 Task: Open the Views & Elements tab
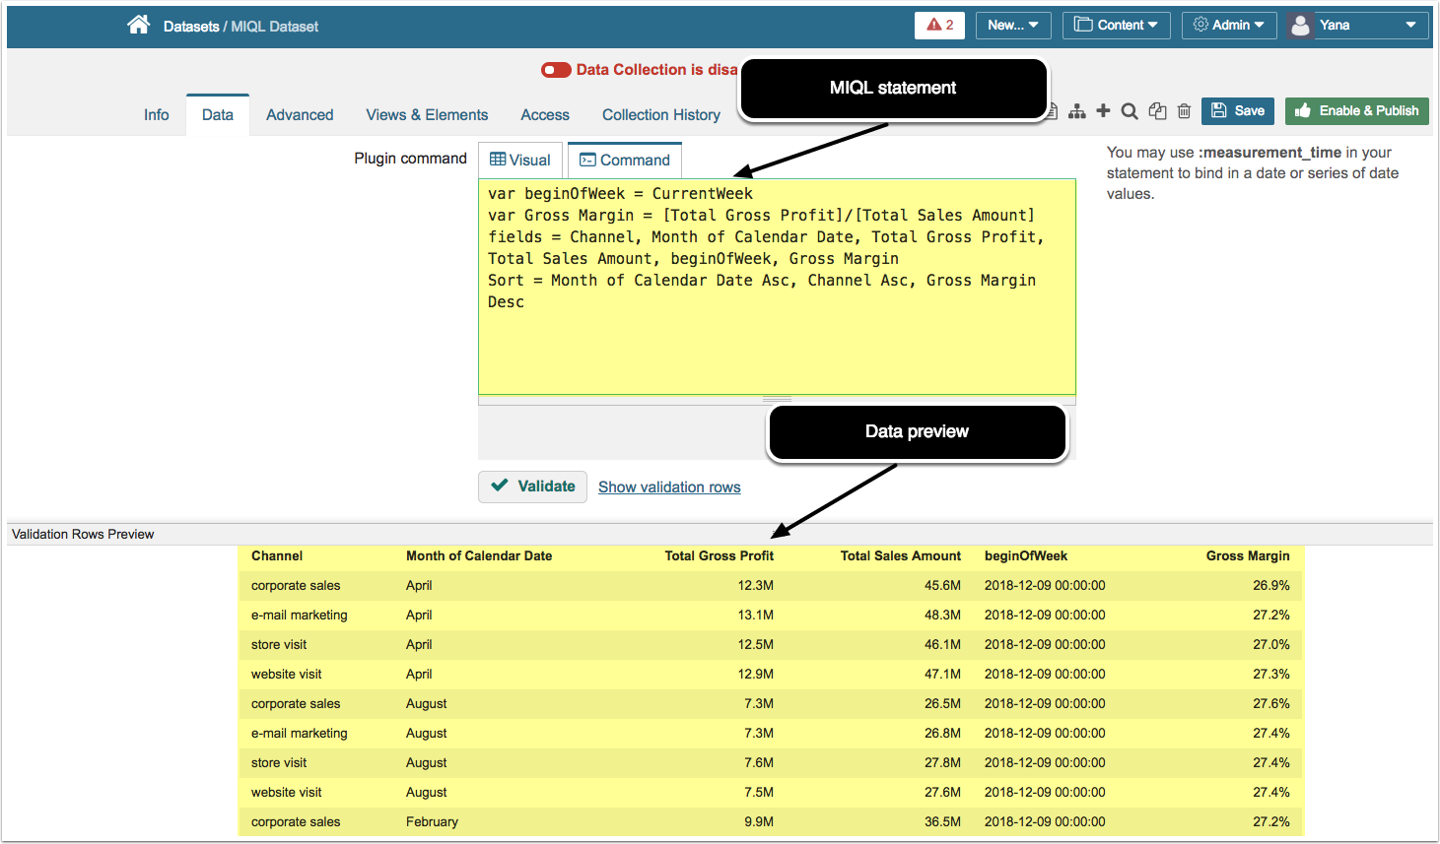(x=427, y=114)
